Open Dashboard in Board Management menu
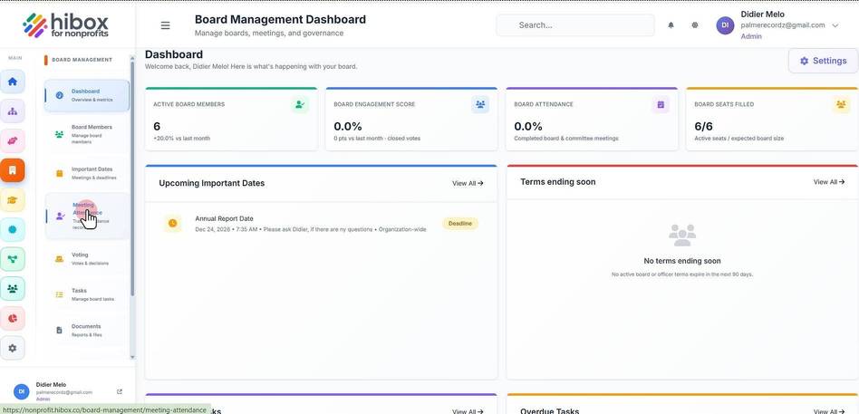The height and width of the screenshot is (414, 859). coord(87,95)
